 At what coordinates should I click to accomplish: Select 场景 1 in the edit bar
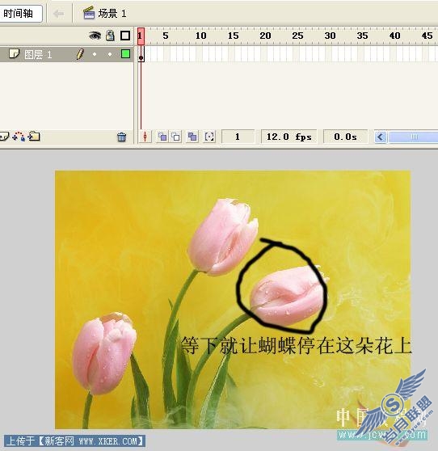[x=112, y=14]
